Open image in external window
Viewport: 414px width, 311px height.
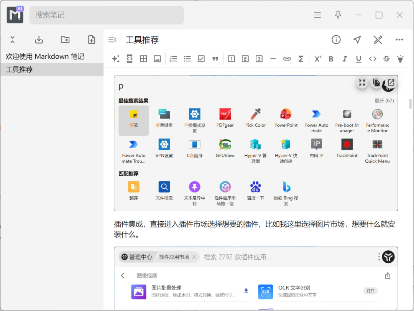391,82
